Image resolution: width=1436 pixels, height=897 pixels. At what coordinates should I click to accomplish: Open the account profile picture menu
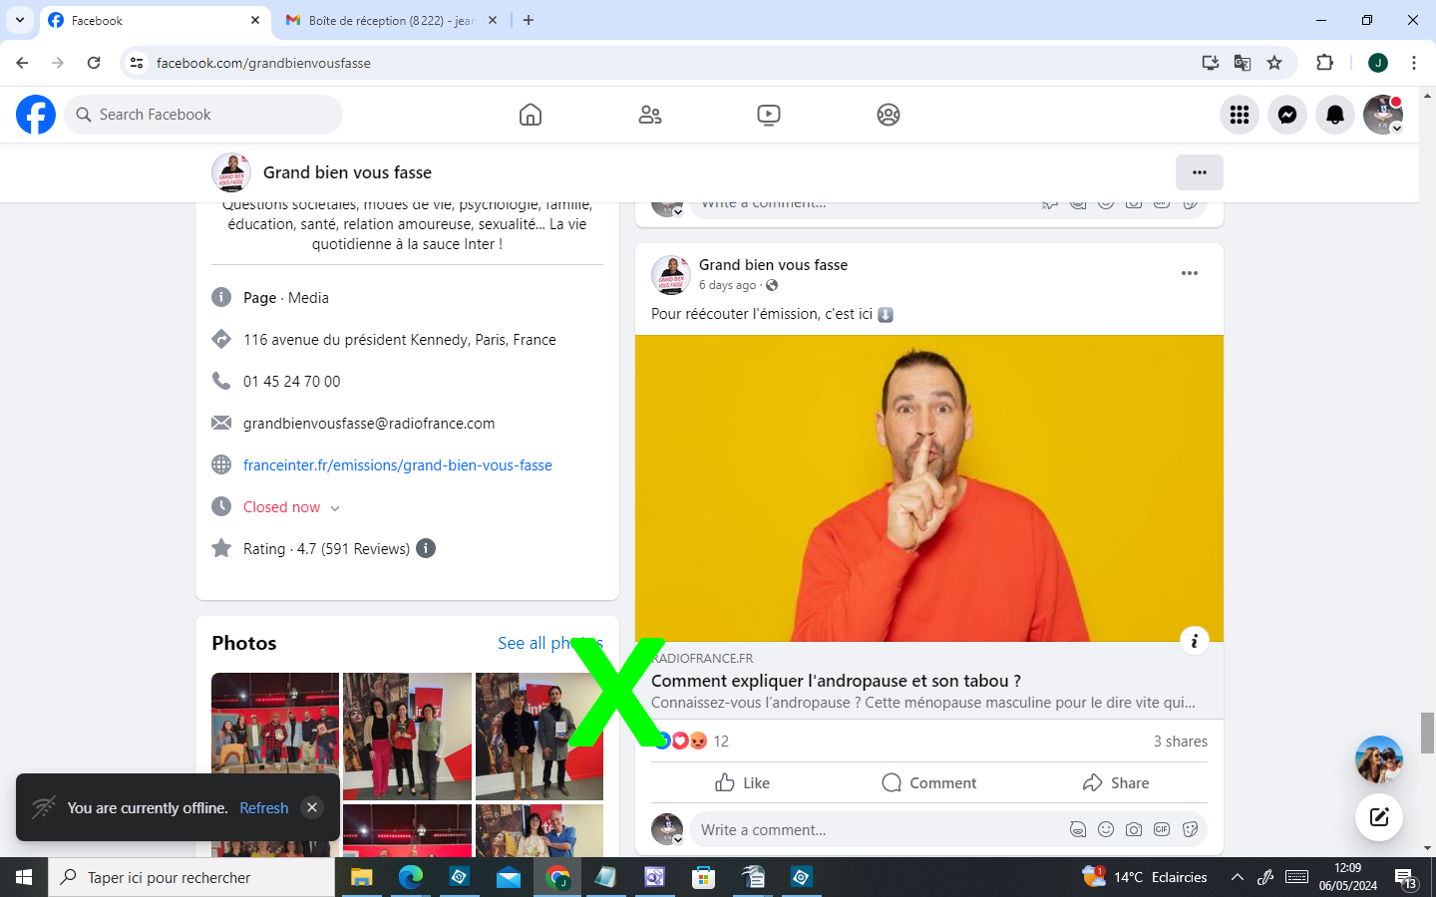(1383, 115)
